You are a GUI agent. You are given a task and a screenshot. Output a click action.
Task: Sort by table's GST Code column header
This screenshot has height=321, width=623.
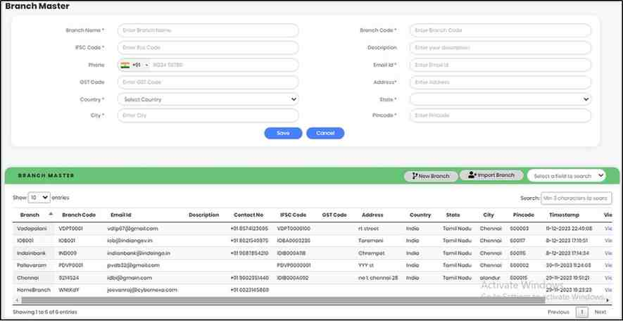(x=334, y=215)
